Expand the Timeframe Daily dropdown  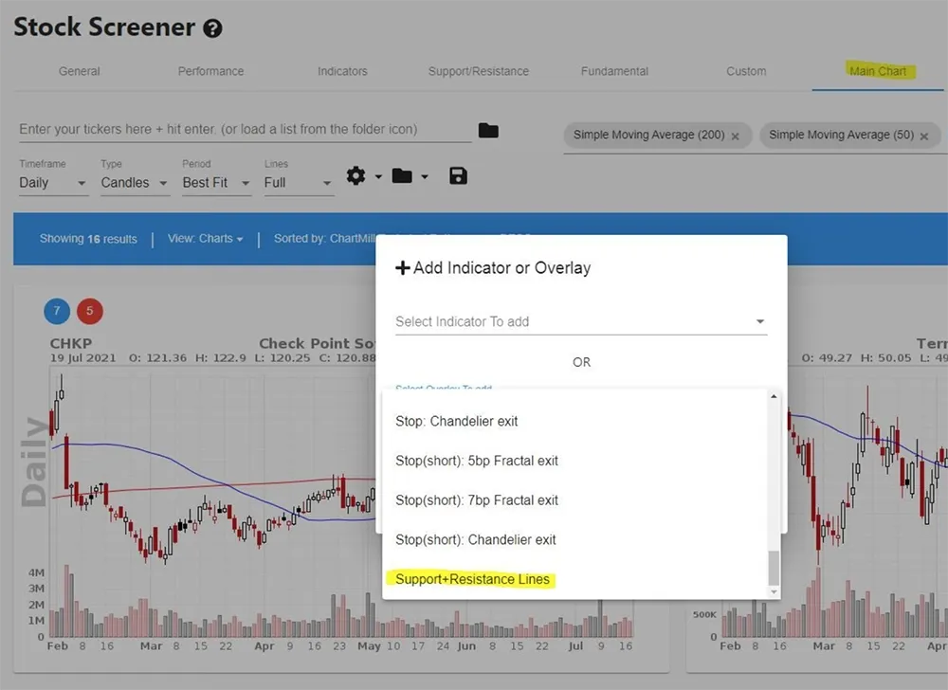53,183
